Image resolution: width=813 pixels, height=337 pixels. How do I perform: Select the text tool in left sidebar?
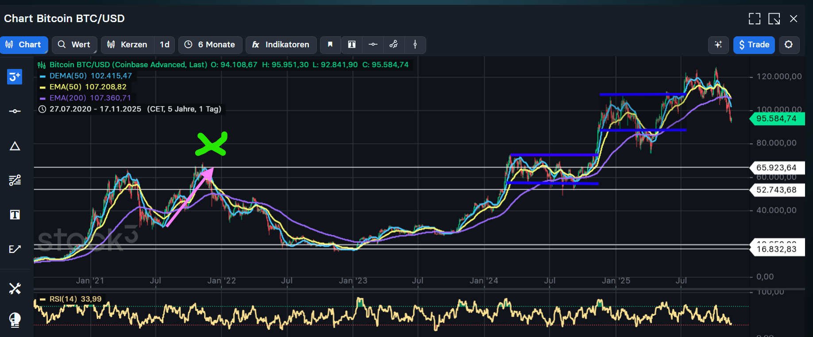point(15,215)
